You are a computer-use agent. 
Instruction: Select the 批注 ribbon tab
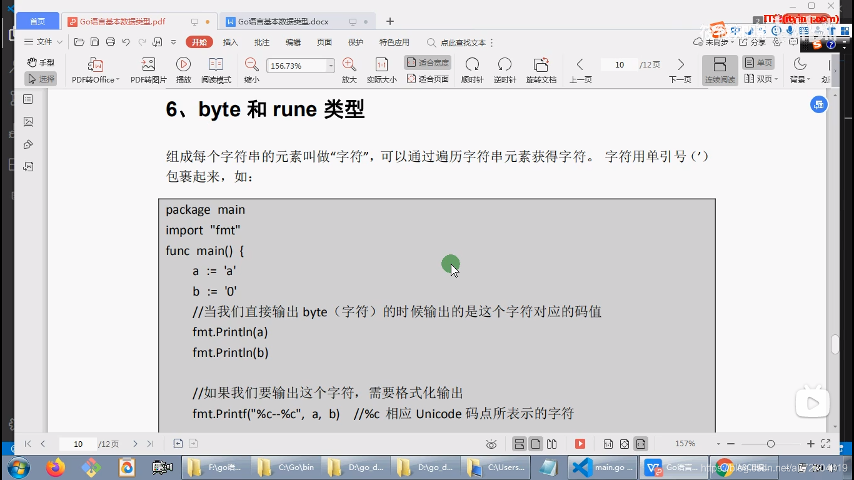(262, 42)
